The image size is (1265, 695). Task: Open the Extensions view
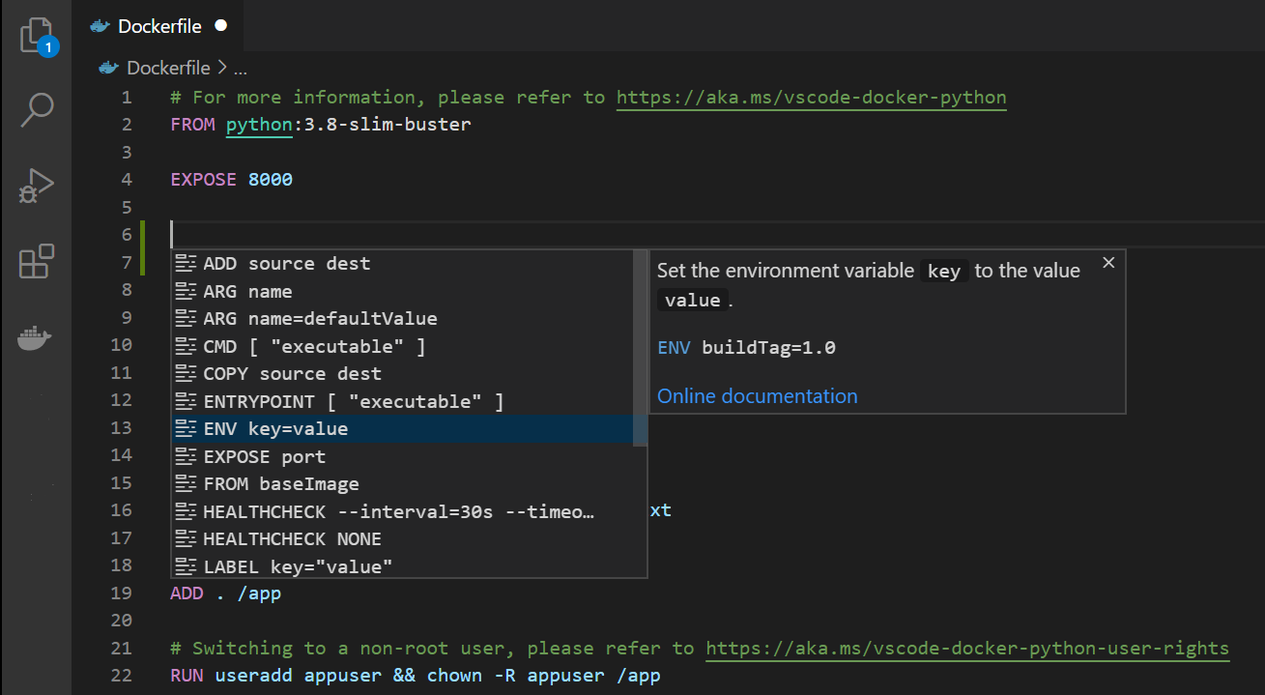tap(36, 261)
